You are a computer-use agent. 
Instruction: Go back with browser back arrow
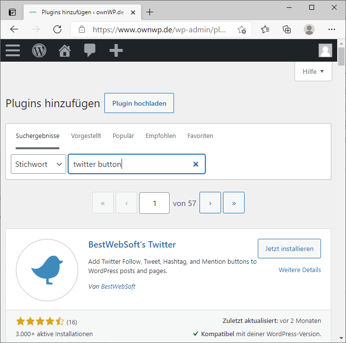coord(14,29)
